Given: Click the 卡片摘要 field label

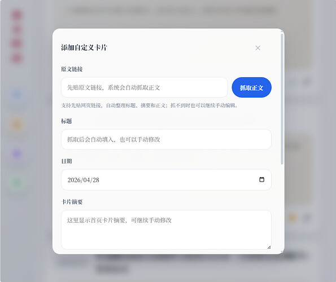Looking at the screenshot, I should [x=72, y=202].
